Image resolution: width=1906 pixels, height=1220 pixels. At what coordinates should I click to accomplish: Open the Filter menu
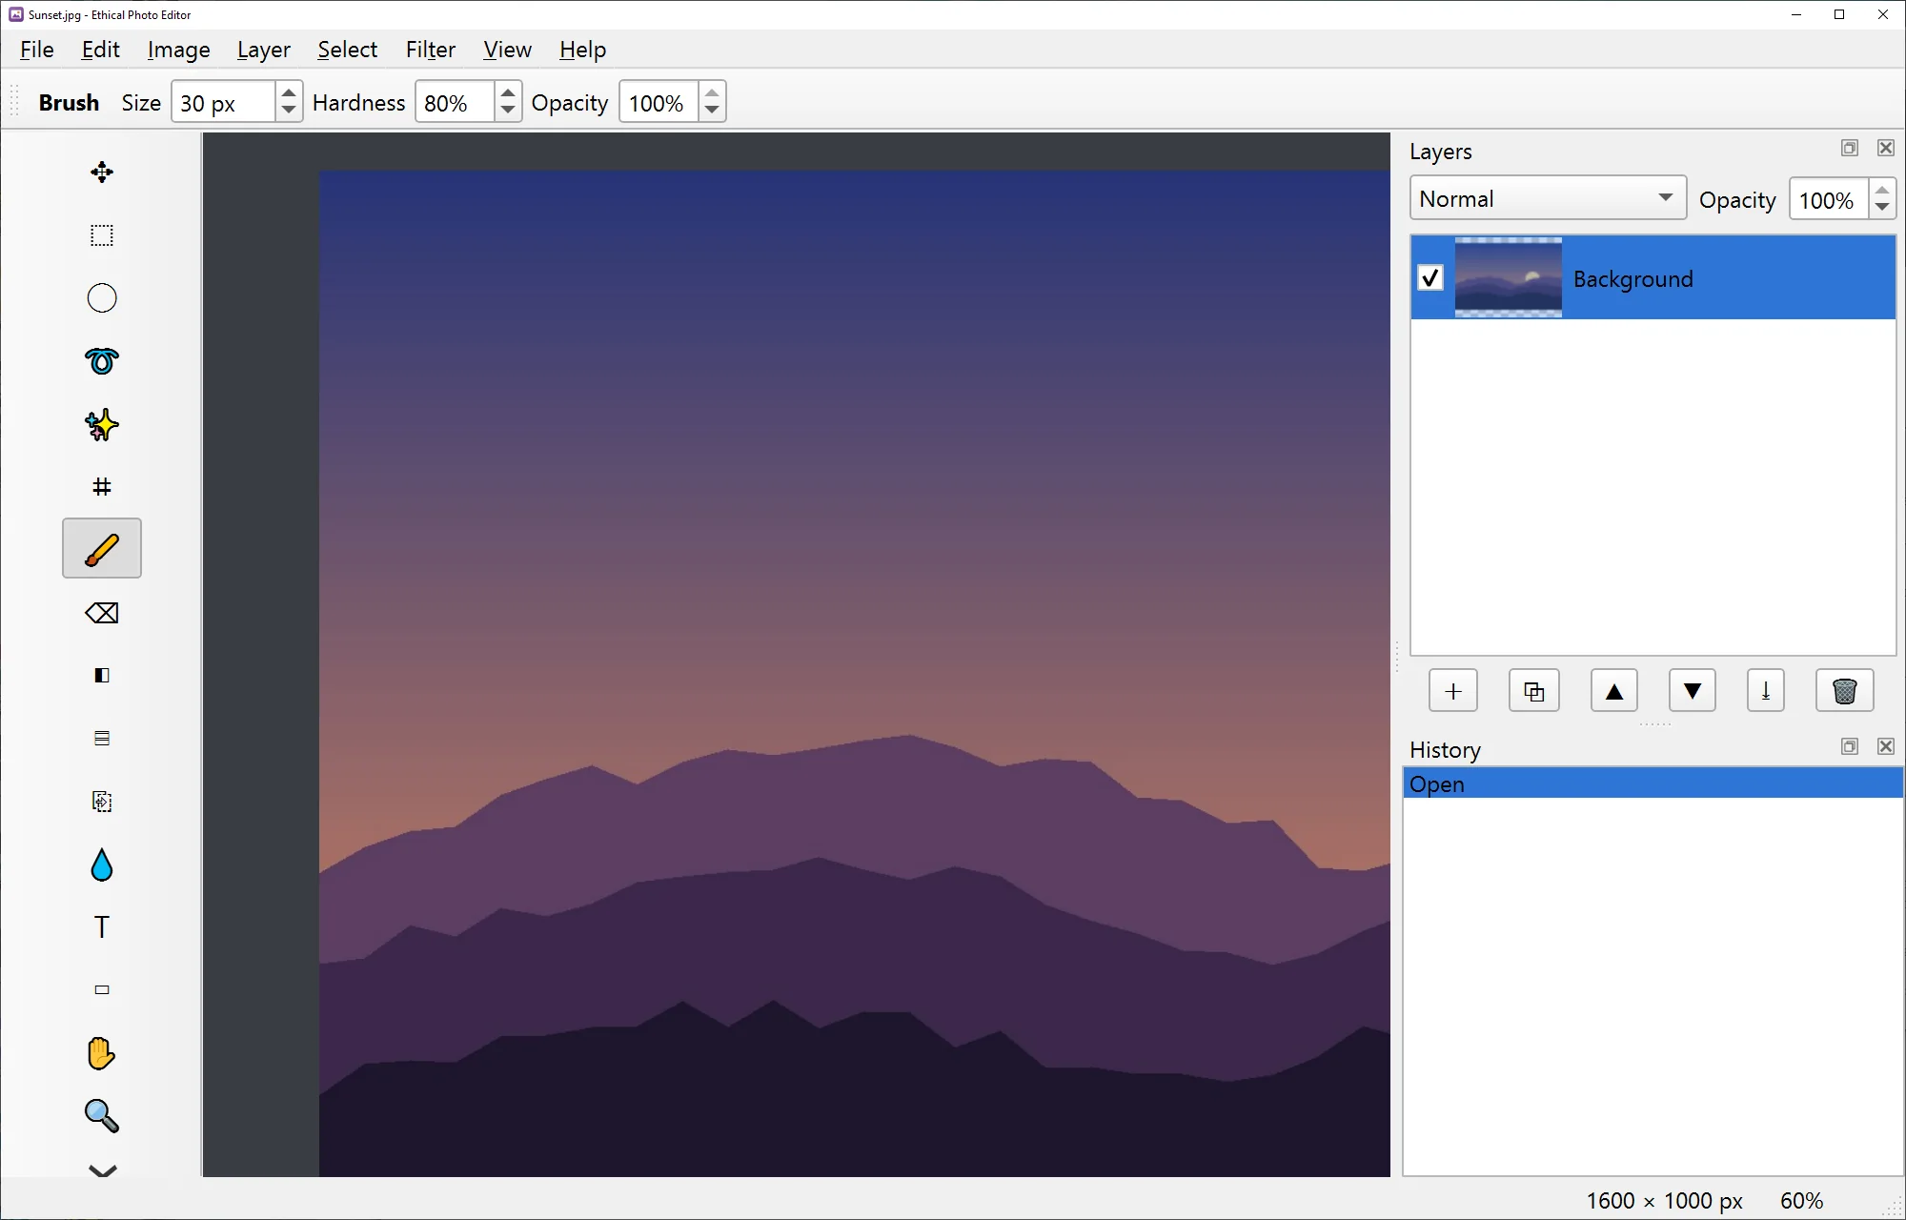point(431,50)
